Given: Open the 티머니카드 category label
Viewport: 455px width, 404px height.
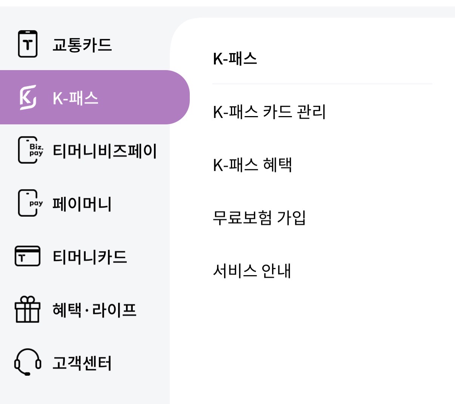Looking at the screenshot, I should [89, 257].
